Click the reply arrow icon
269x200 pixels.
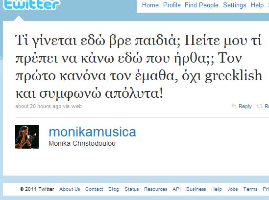(x=234, y=106)
